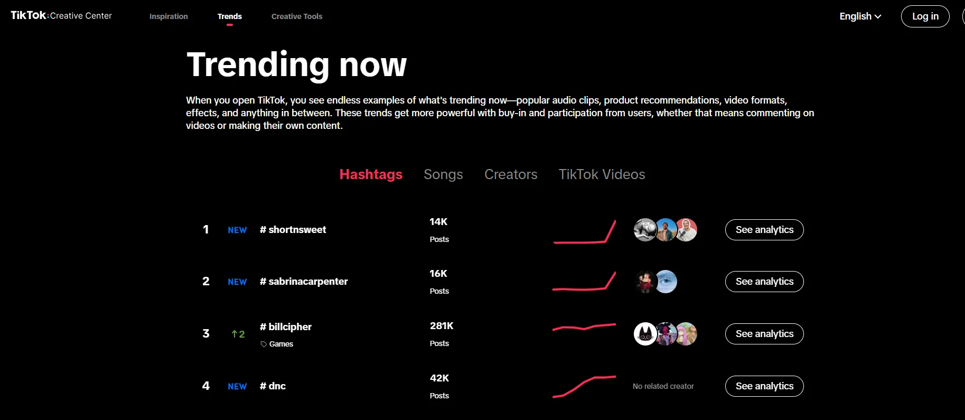Click the trend graph for shortnsweet
The image size is (965, 420).
click(x=584, y=232)
